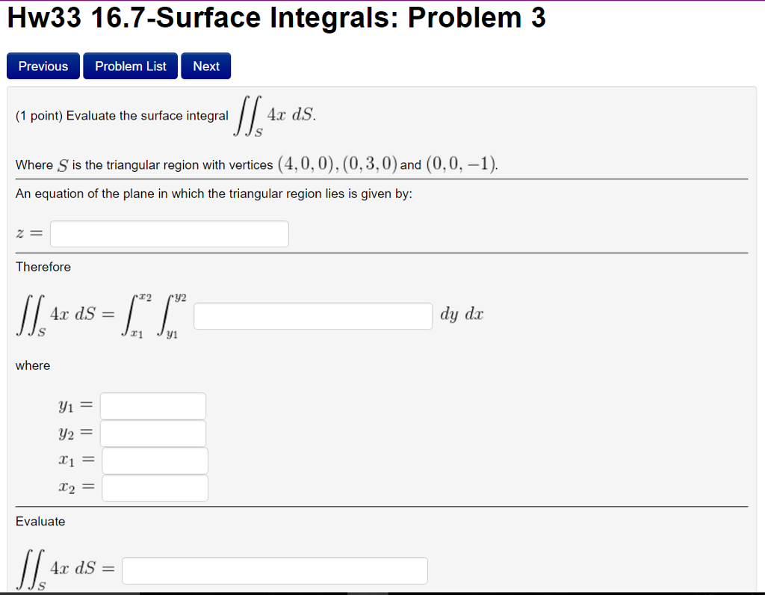Go forward via the Next navigation button
Screen dimensions: 765x595
point(205,66)
